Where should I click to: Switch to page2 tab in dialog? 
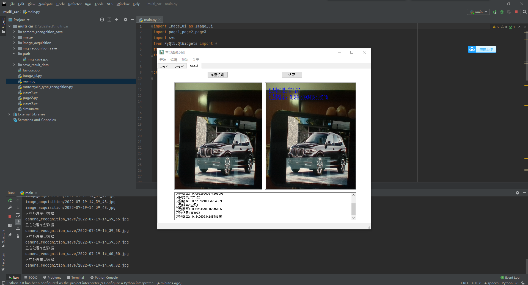(x=179, y=66)
